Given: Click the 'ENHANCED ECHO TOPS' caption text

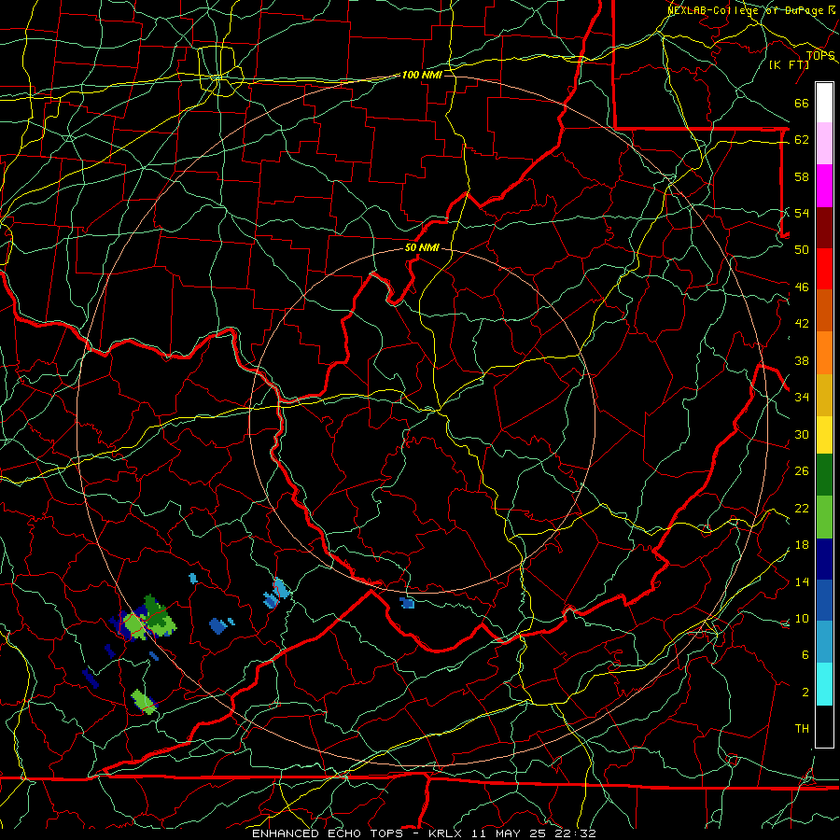Looking at the screenshot, I should [328, 833].
